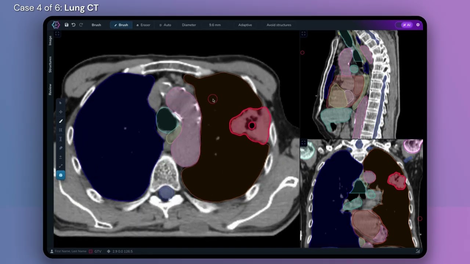Click the signal bars icon in the status bar

point(417,251)
